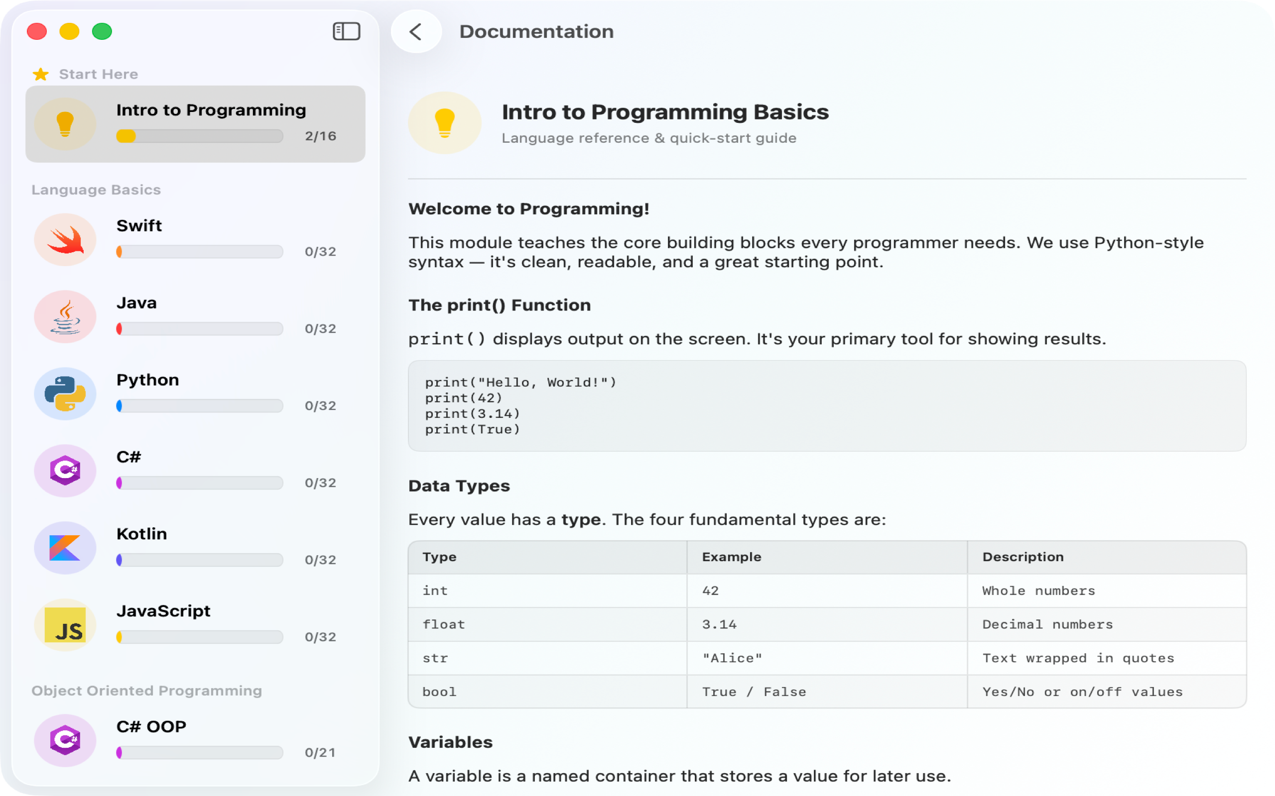Click the print(3.14) code line
This screenshot has width=1275, height=796.
473,414
